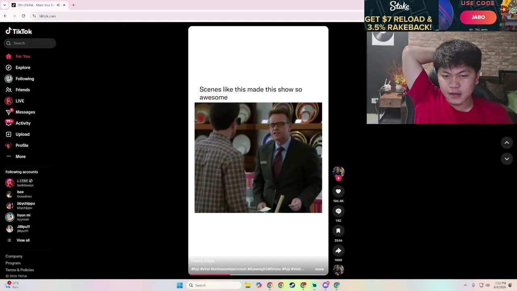This screenshot has height=291, width=517.
Task: Open the volume tray icon
Action: (488, 285)
